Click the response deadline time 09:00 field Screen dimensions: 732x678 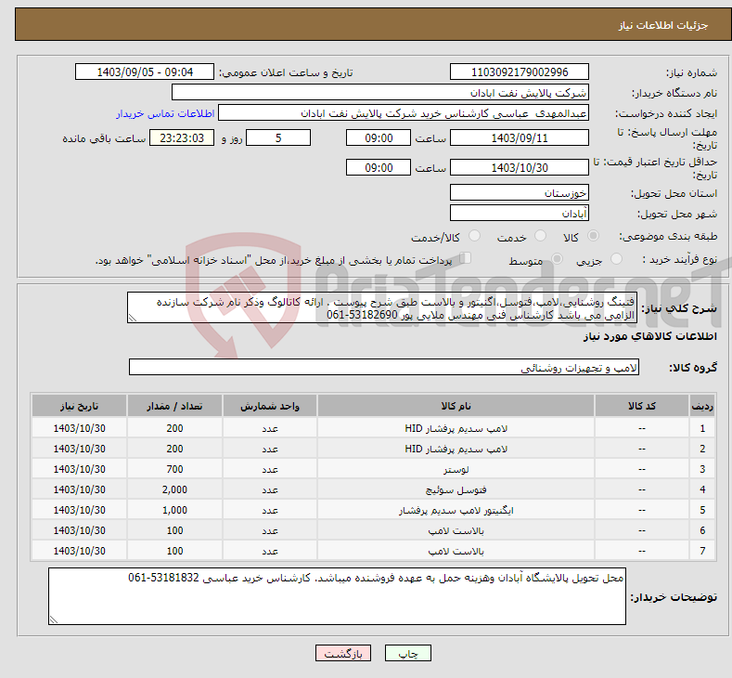tap(379, 137)
